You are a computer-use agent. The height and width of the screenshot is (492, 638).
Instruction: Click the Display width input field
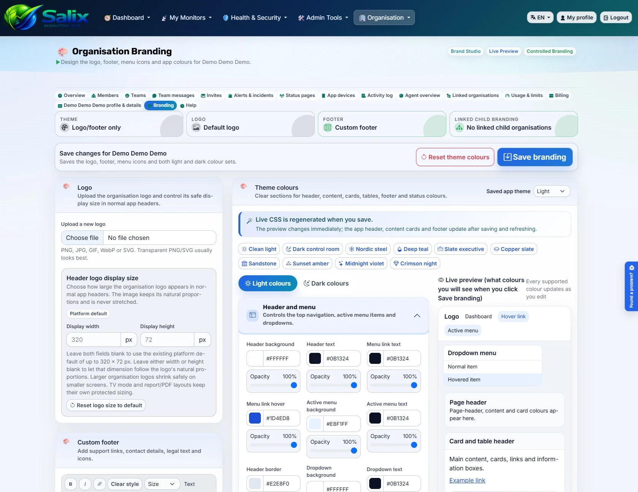pos(94,340)
